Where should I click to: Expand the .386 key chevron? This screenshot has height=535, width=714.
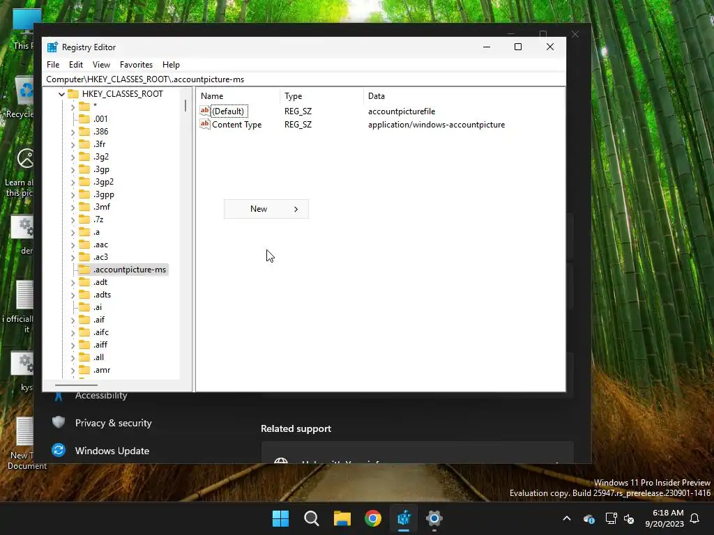[73, 132]
